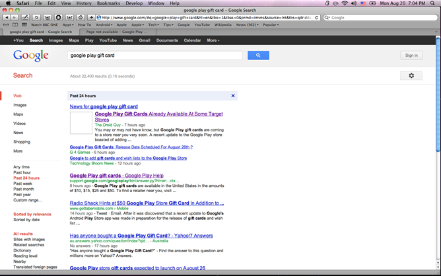Screen dimensions: 441x276
Task: Open the Watch BBC ONE bookmark
Action: 44,24
